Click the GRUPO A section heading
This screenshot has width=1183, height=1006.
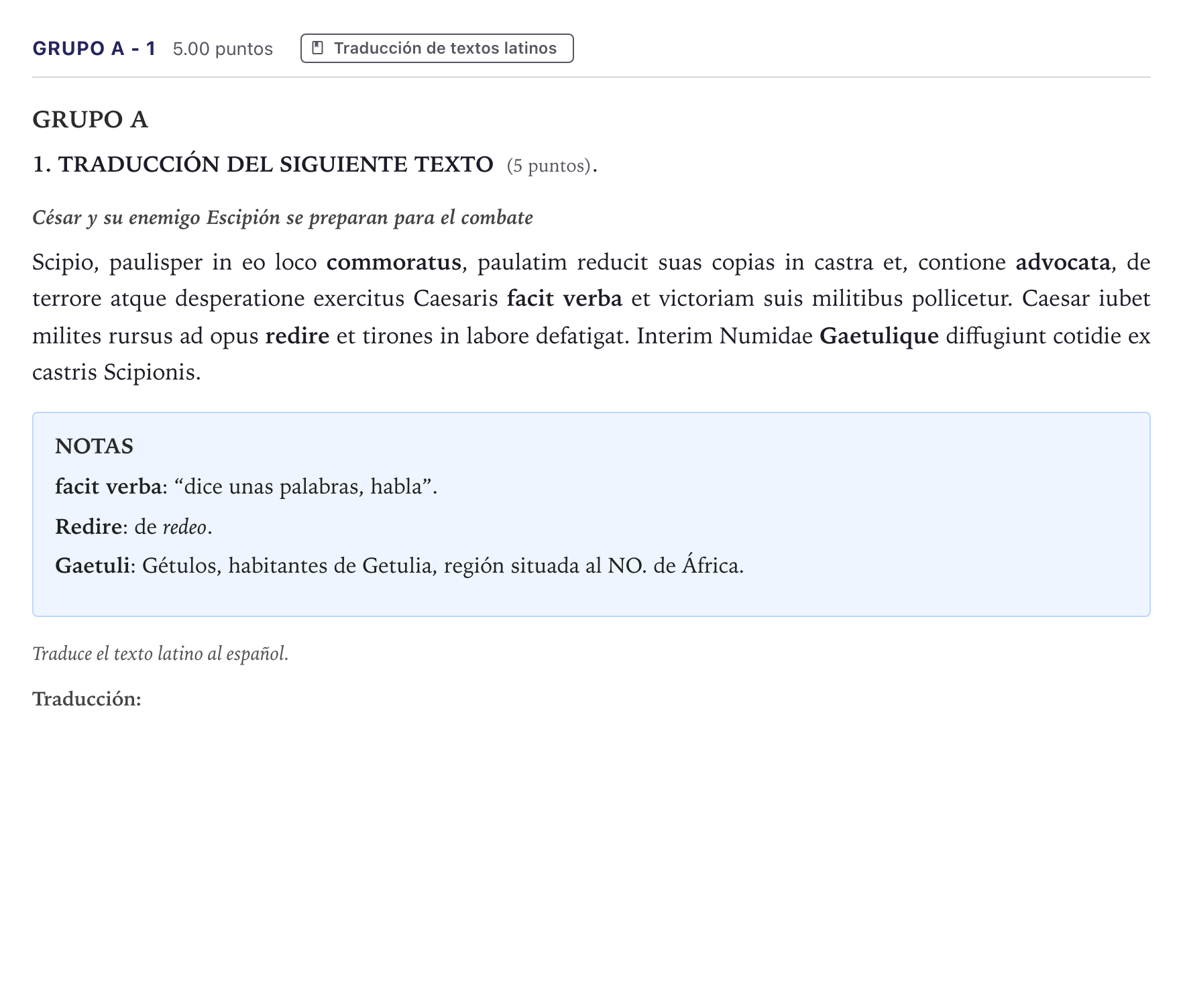pyautogui.click(x=90, y=119)
